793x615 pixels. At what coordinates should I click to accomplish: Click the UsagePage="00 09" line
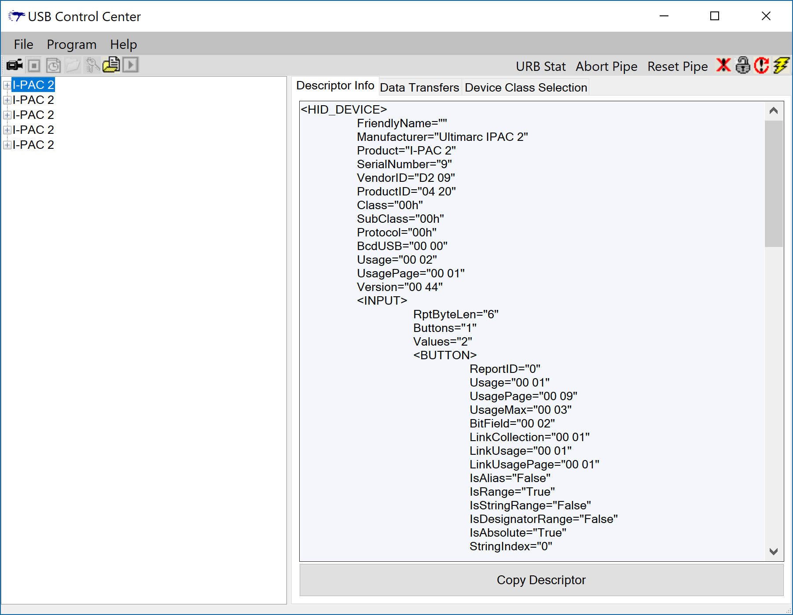(x=523, y=396)
